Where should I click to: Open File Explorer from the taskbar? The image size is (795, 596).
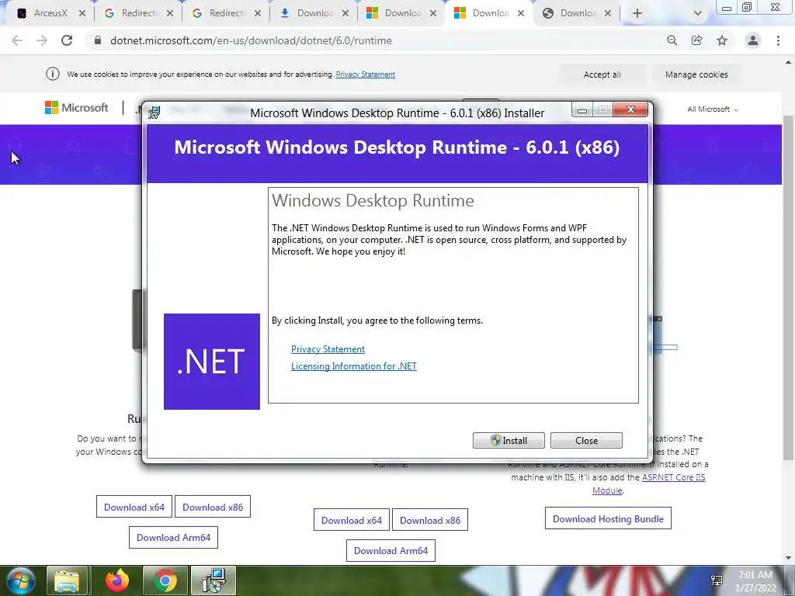(68, 580)
